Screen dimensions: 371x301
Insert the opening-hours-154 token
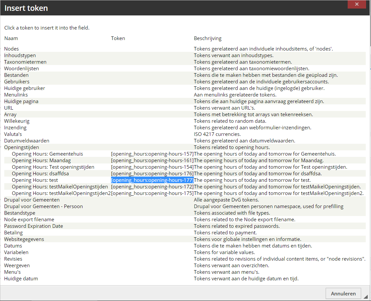(152, 167)
